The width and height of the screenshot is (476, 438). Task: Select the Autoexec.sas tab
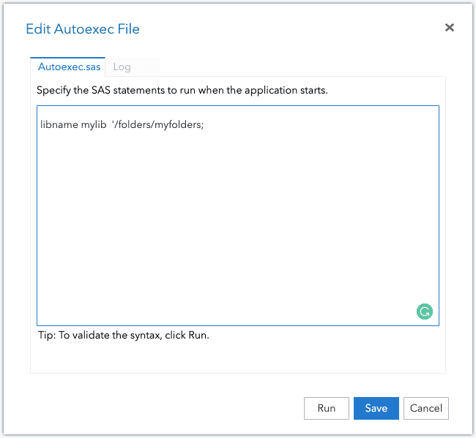tap(68, 67)
